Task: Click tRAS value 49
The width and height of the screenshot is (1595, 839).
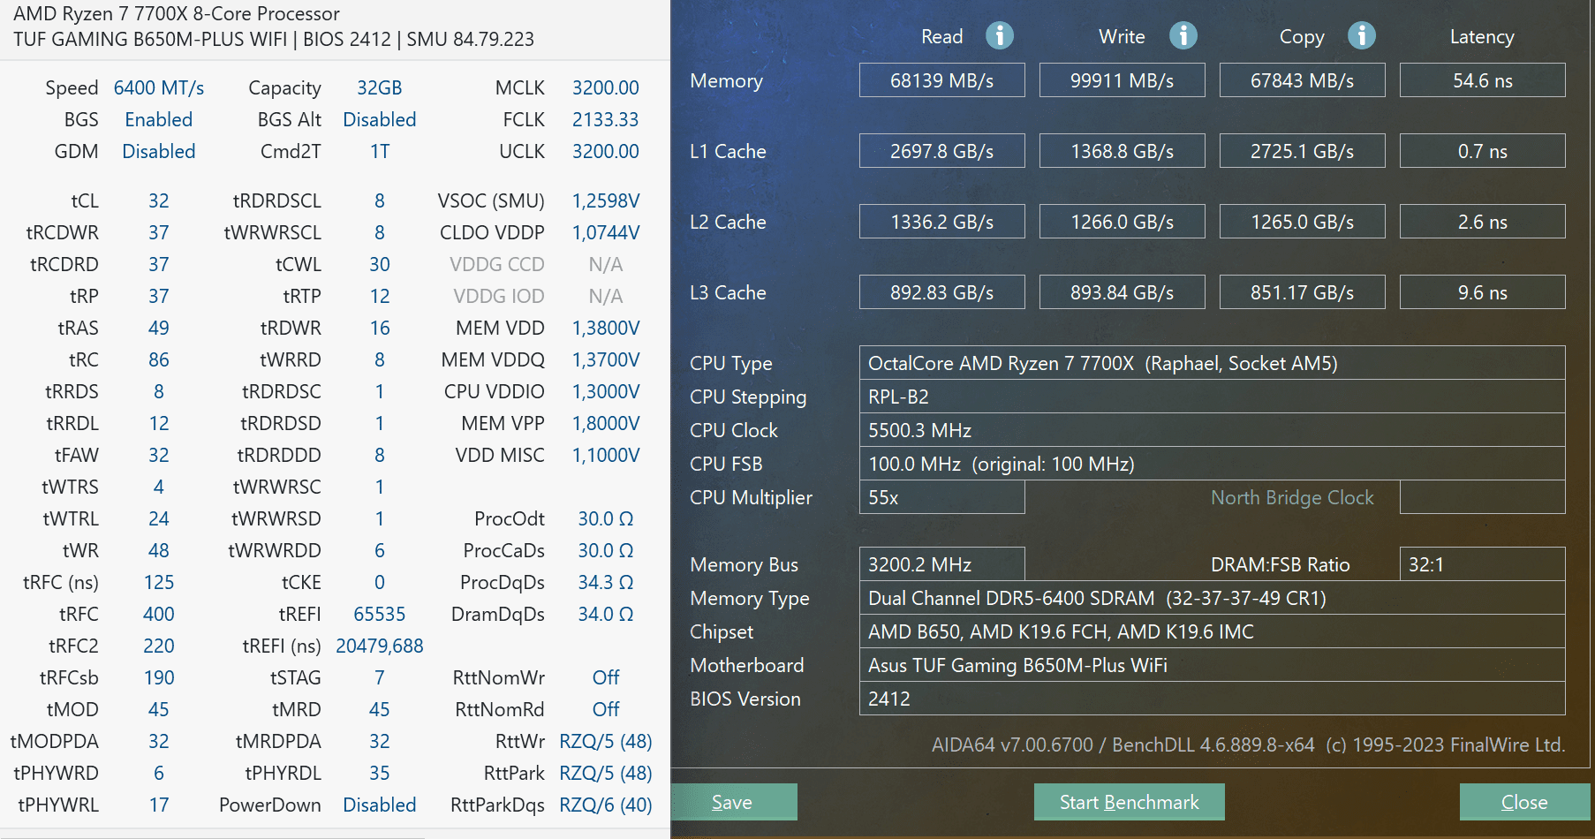Action: tap(159, 328)
